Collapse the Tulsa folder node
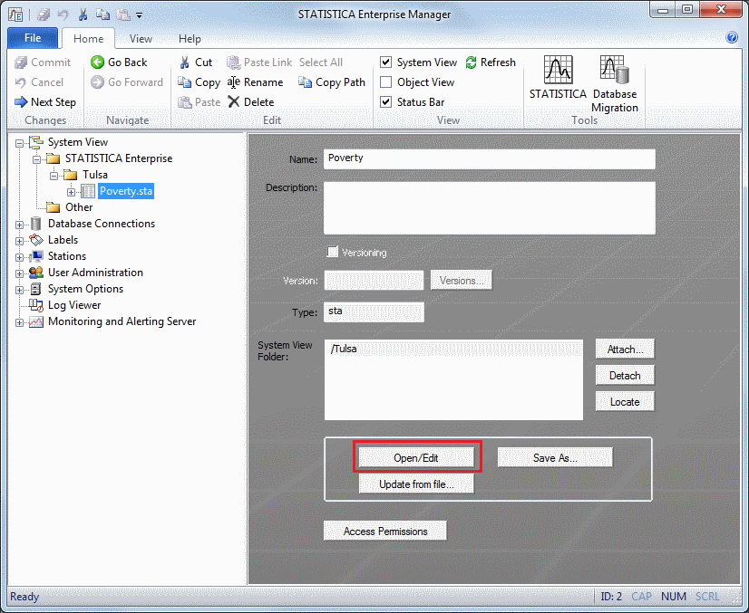 54,175
